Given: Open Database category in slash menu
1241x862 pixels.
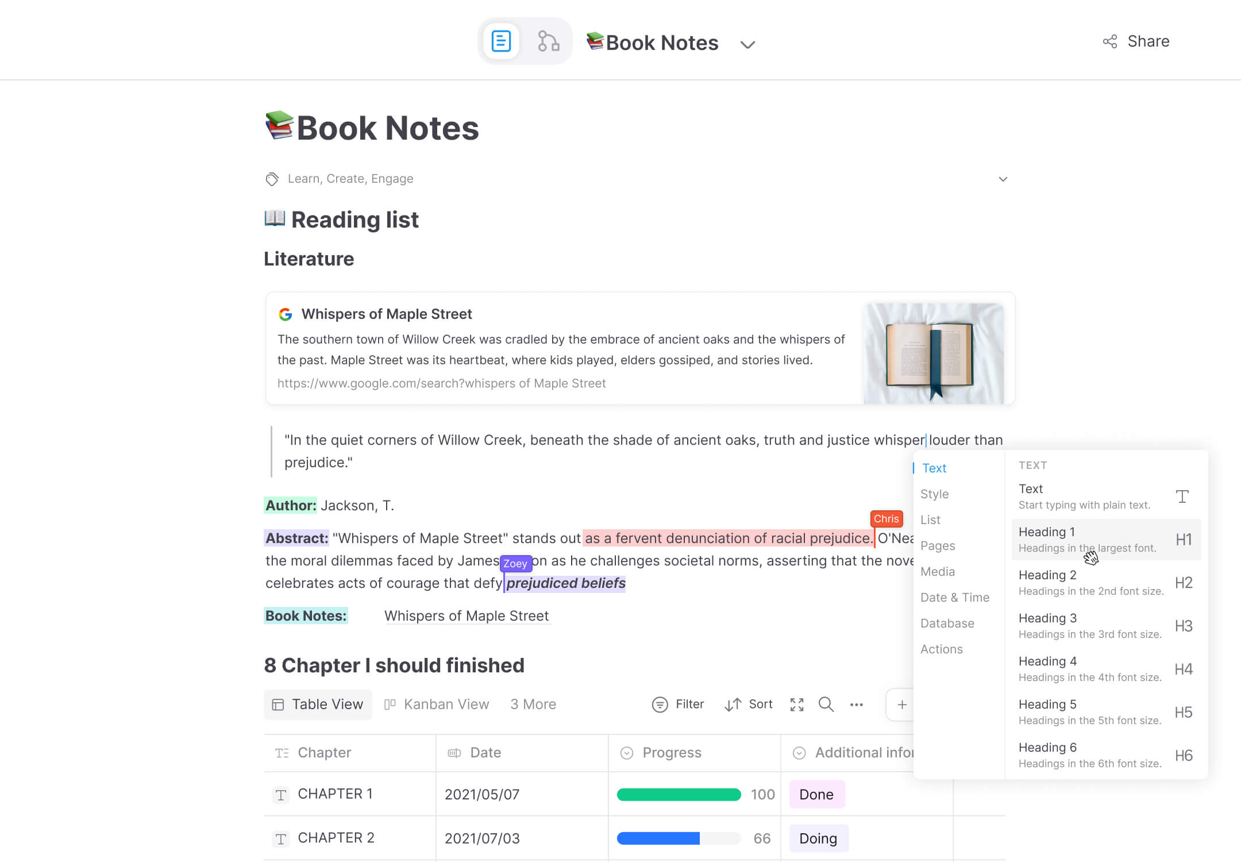Looking at the screenshot, I should [x=947, y=623].
